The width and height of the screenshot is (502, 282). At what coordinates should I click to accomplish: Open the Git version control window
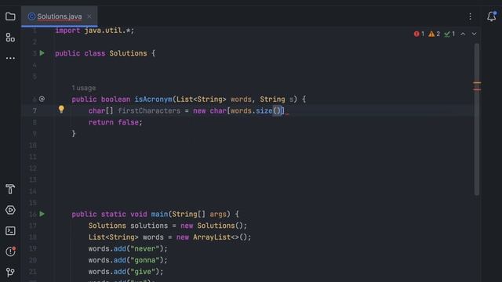tap(10, 272)
